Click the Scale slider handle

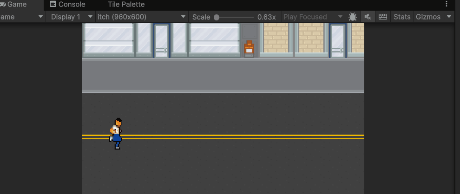(x=217, y=17)
